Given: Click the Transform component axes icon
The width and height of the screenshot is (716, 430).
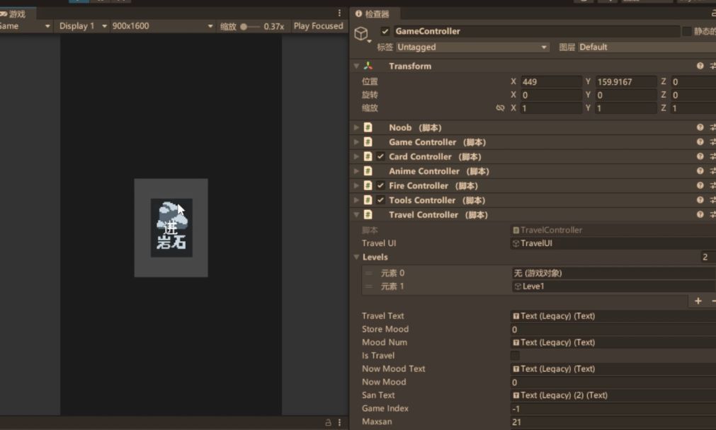Looking at the screenshot, I should (368, 66).
